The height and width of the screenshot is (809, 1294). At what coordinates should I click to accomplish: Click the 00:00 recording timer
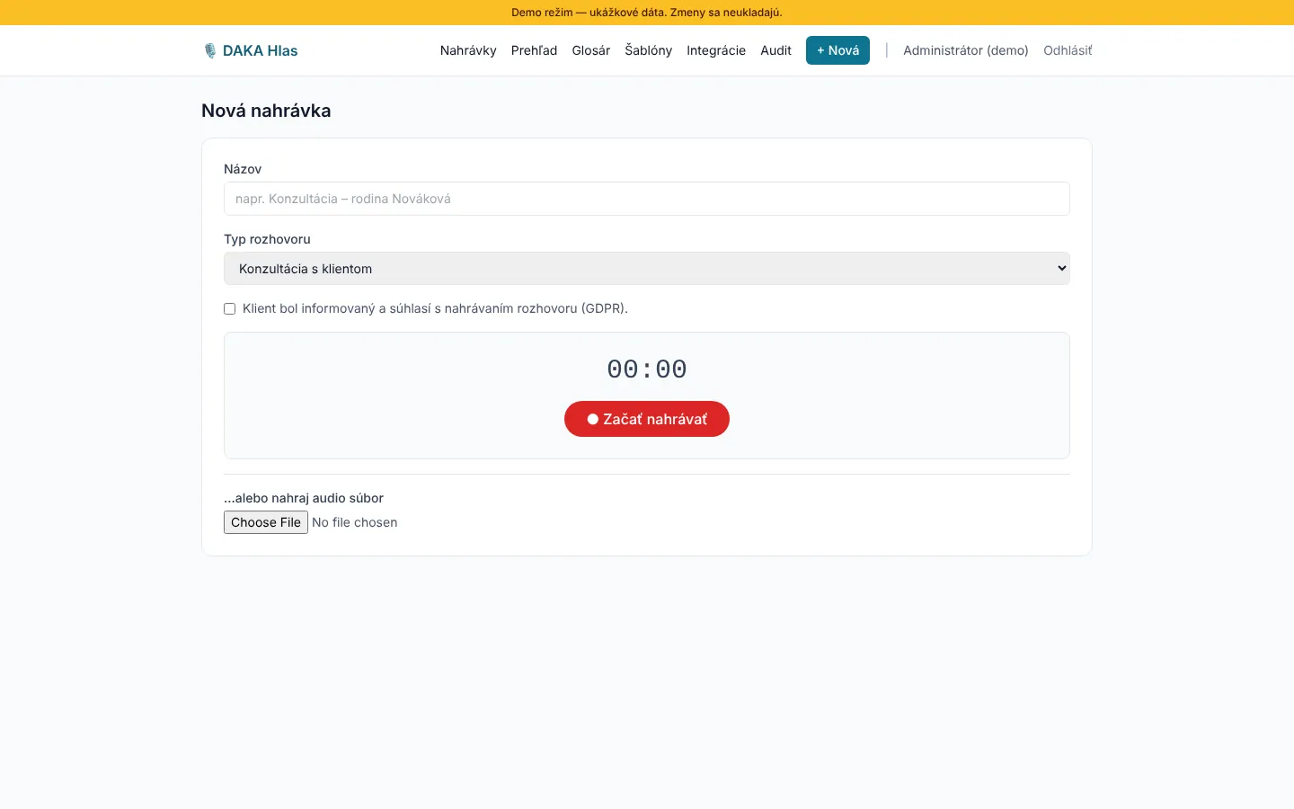[647, 369]
